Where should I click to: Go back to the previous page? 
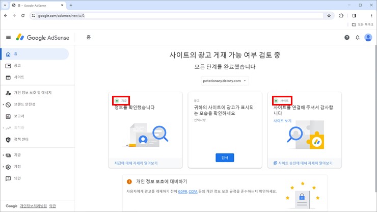point(6,16)
